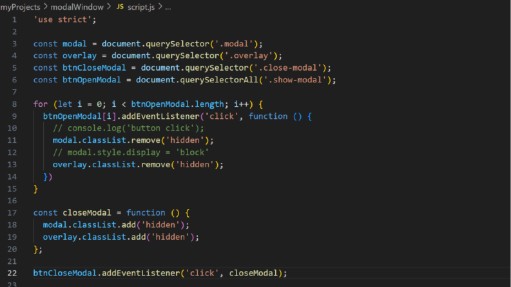Click the for keyword on line 8
Screen dimensions: 511x287
tap(41, 104)
